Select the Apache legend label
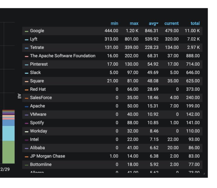 37,106
